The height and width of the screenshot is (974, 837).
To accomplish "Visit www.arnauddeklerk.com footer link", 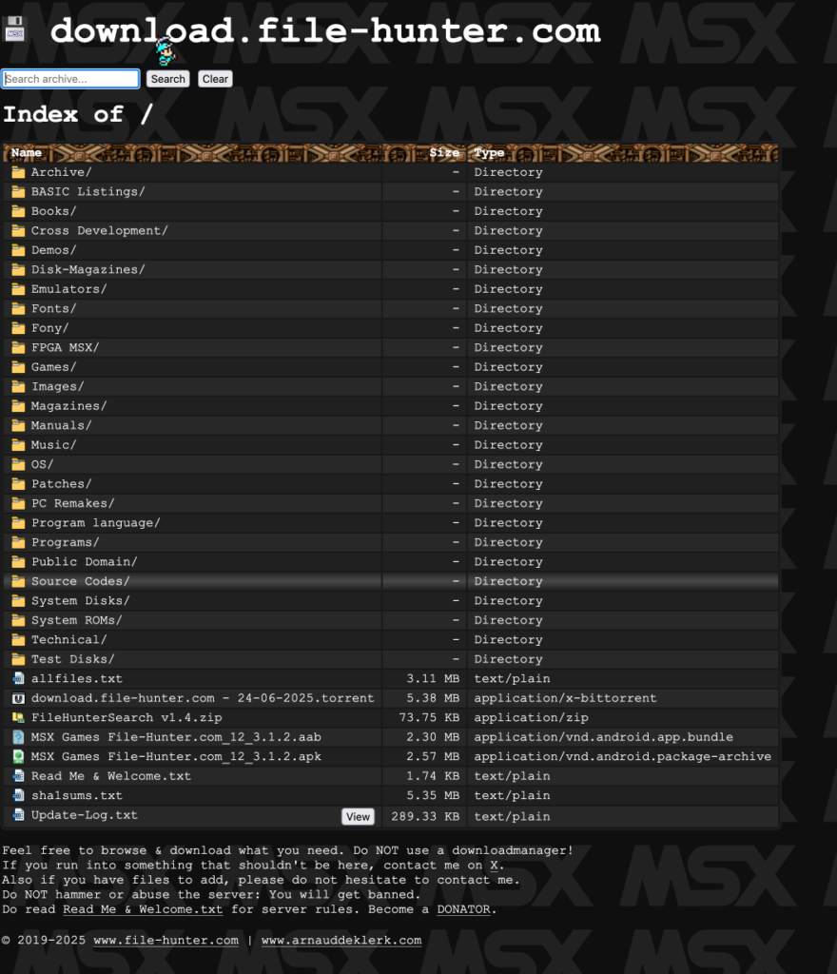I will [x=341, y=941].
